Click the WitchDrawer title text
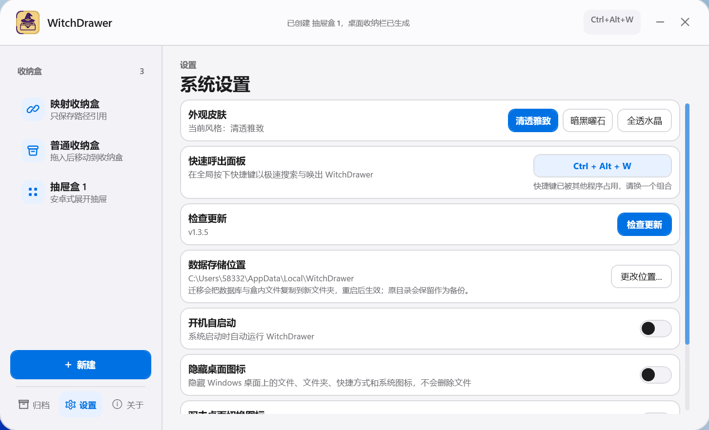Image resolution: width=709 pixels, height=430 pixels. click(80, 23)
